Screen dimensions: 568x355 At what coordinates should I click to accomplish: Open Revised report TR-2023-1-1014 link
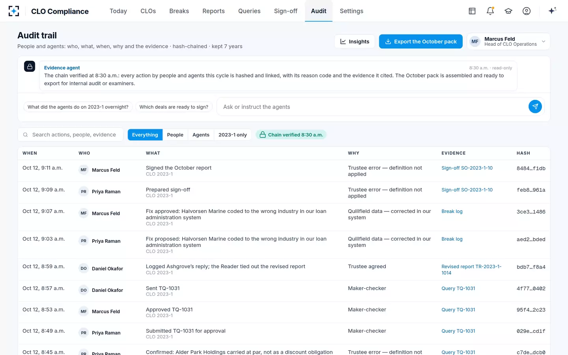tap(471, 270)
